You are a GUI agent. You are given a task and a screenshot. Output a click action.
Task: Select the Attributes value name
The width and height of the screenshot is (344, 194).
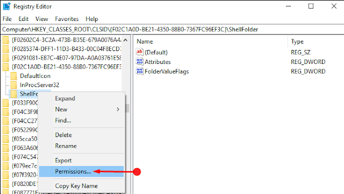coord(157,62)
